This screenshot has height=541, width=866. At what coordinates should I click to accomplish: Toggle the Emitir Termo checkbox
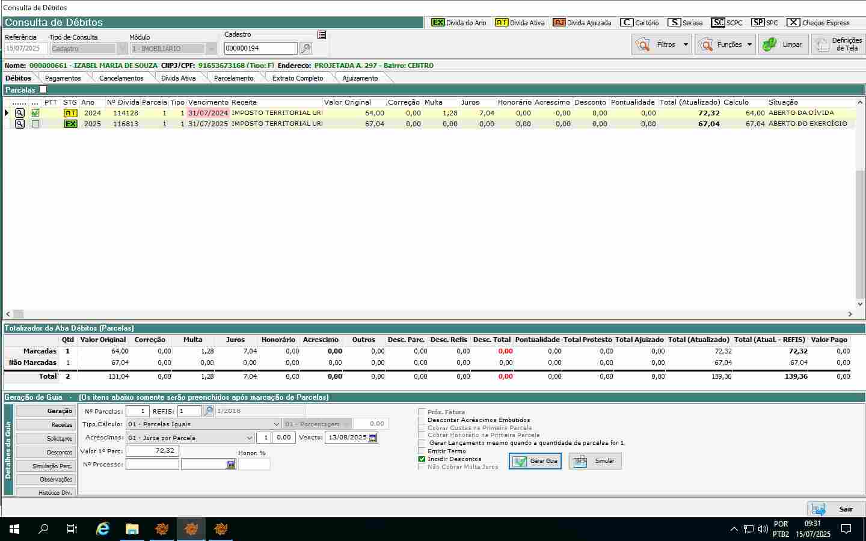click(422, 451)
